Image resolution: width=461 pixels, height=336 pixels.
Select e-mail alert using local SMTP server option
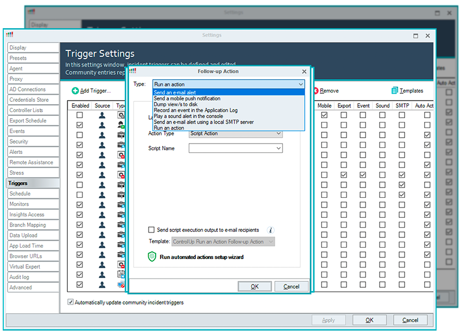[x=228, y=122]
